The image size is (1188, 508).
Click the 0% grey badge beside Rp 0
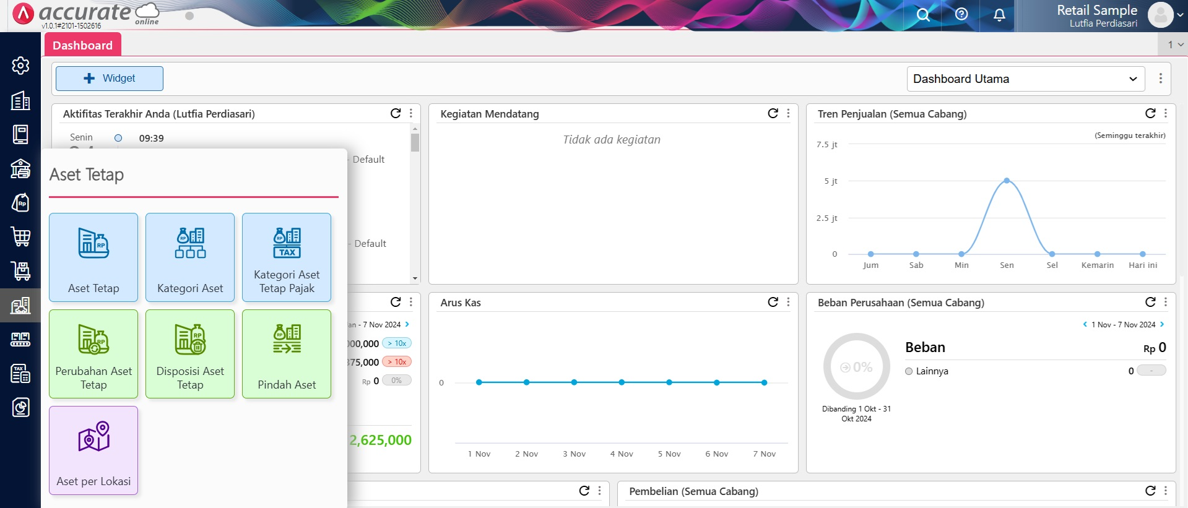click(x=397, y=381)
